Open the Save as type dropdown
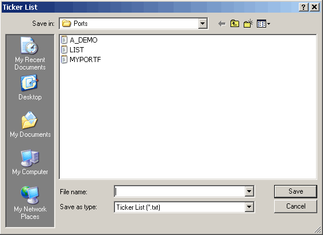 pyautogui.click(x=249, y=207)
